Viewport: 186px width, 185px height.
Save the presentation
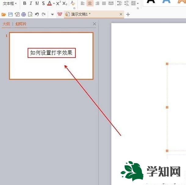coord(10,14)
